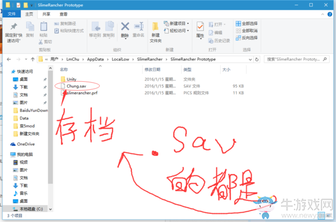Choose Cut (剪切) scissors option

(x=45, y=42)
